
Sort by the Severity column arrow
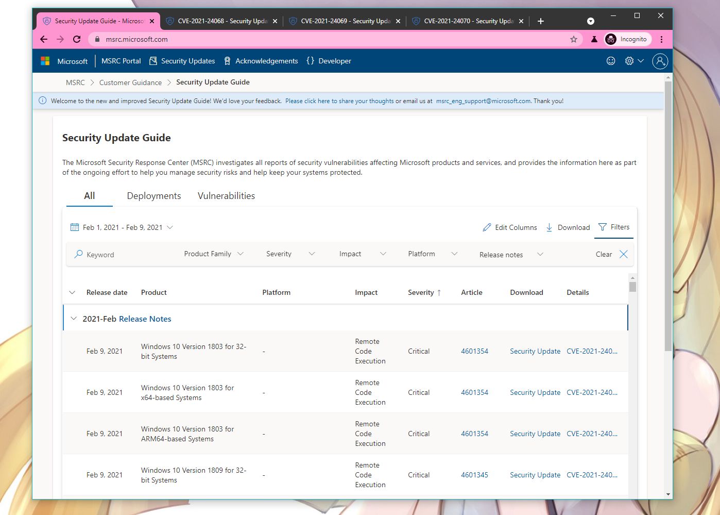(439, 292)
